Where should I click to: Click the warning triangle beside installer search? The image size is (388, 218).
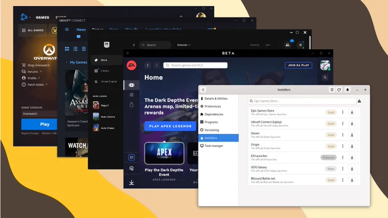coord(359,101)
